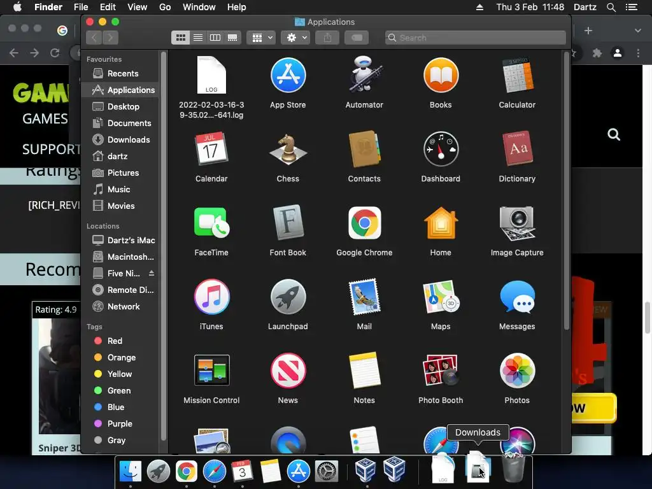Open Trash in the Dock
This screenshot has width=652, height=489.
[x=514, y=468]
